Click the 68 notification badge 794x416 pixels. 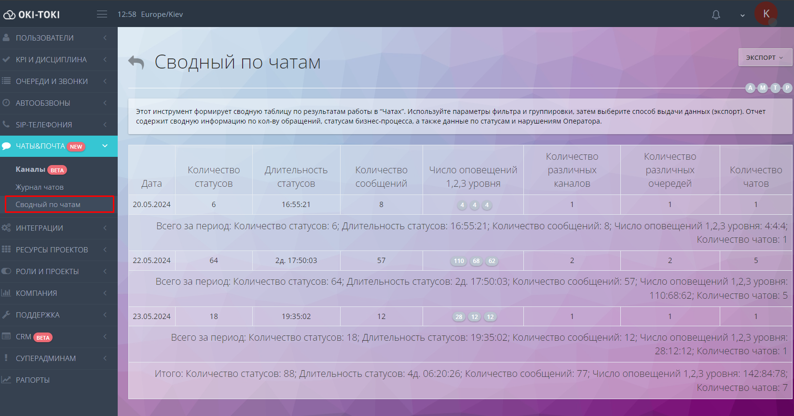[476, 261]
